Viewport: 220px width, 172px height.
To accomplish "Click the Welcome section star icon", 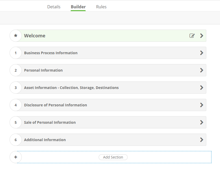I will tap(16, 36).
